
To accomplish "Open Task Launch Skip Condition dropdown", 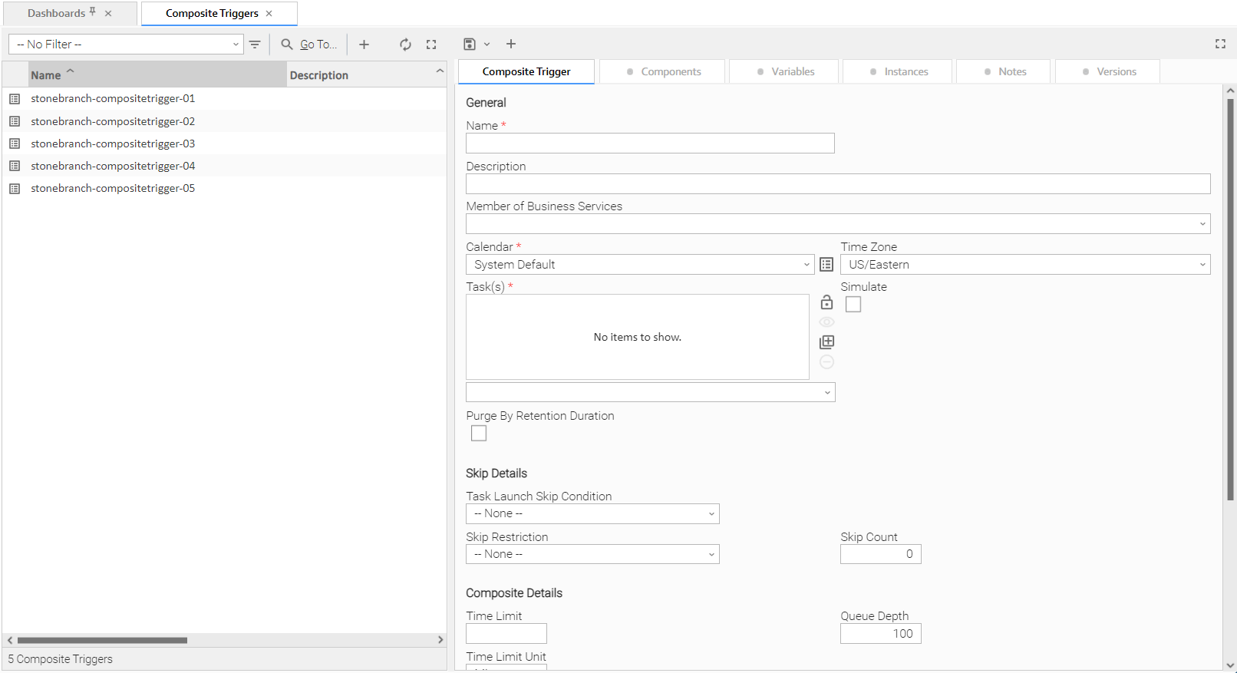I will pos(592,514).
